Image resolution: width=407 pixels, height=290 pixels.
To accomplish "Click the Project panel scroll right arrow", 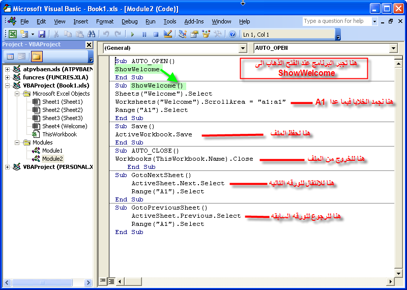I will 88,282.
